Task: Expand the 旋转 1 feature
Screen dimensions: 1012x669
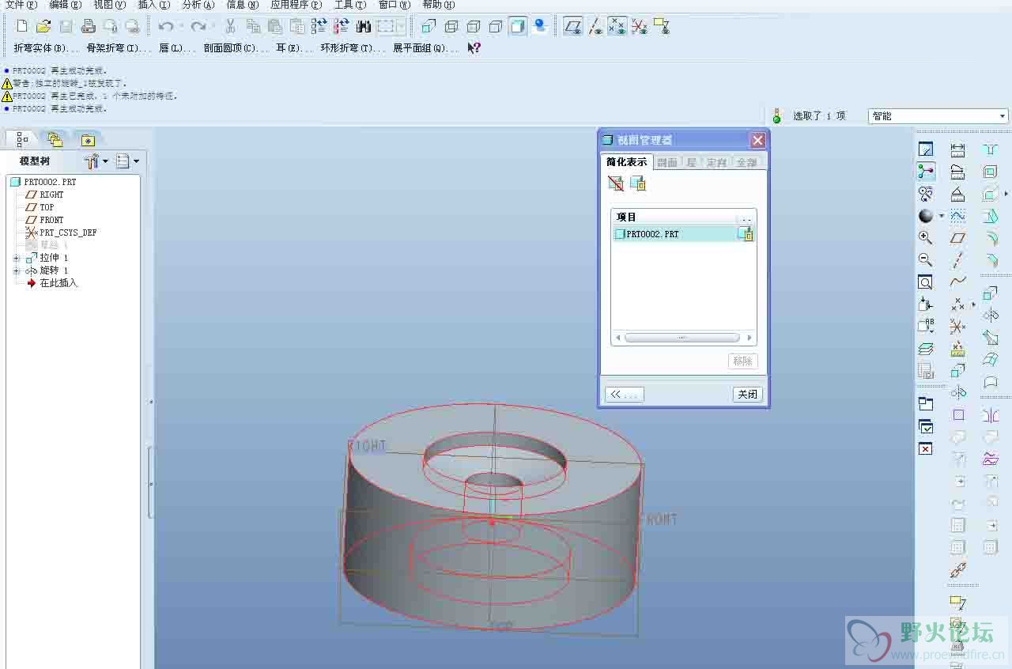Action: pyautogui.click(x=17, y=270)
